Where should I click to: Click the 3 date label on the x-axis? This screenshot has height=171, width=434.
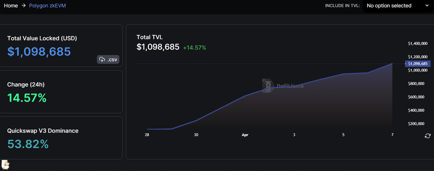[x=294, y=135]
